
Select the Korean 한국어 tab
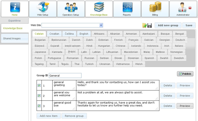pyautogui.click(x=72, y=52)
